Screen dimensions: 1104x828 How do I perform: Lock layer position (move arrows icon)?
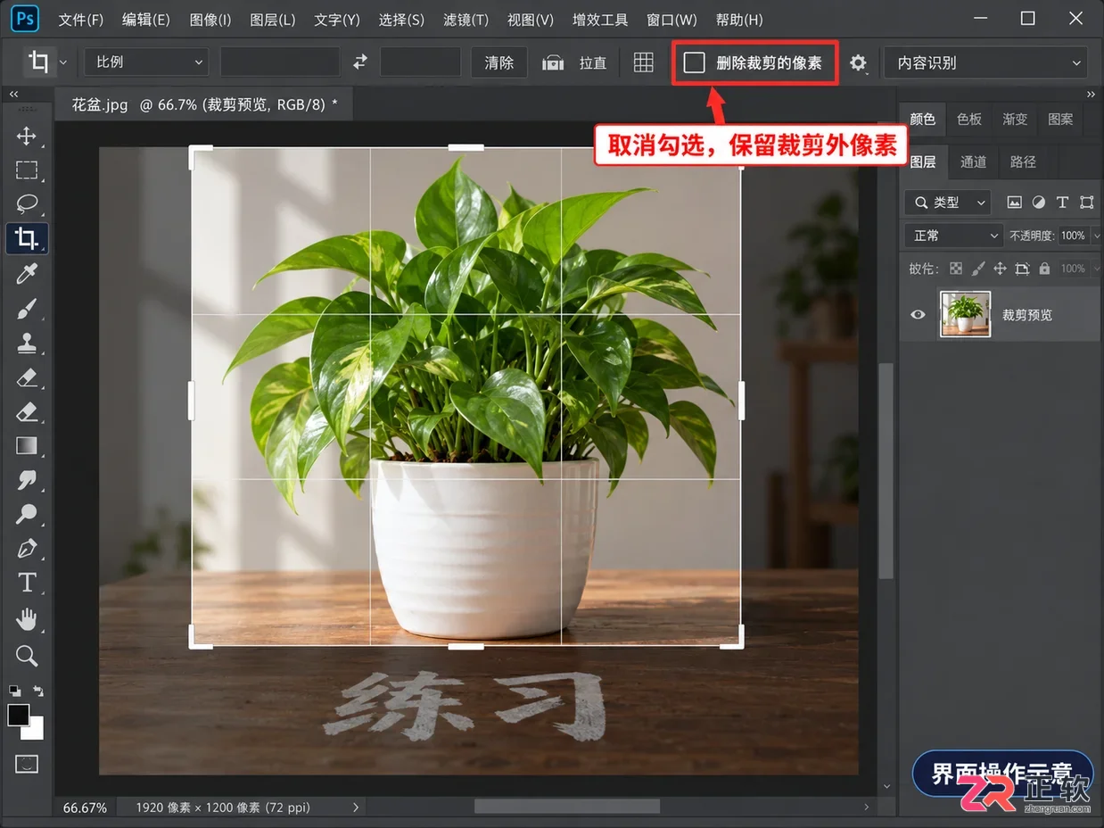coord(1000,269)
